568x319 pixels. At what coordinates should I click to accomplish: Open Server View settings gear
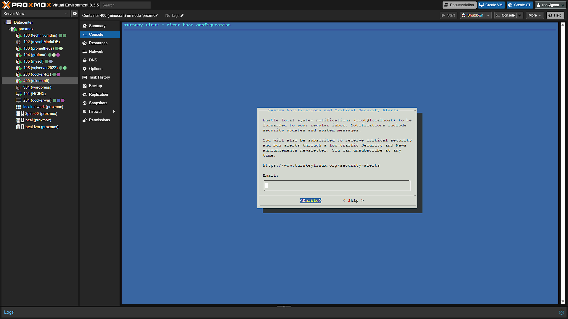[x=75, y=14]
